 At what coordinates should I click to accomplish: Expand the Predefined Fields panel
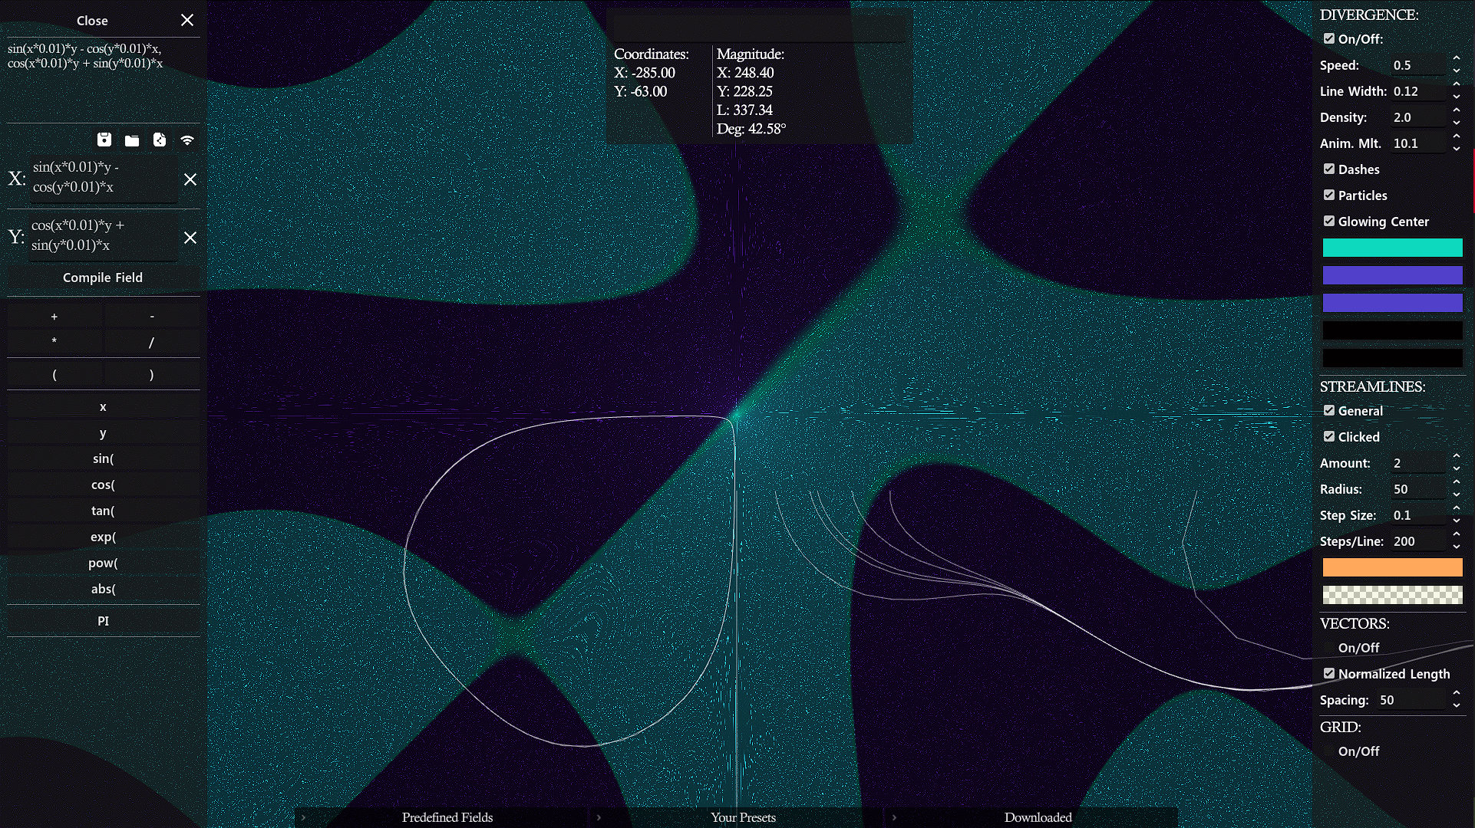[447, 817]
